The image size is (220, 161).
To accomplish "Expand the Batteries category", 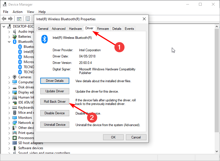I will (9, 37).
